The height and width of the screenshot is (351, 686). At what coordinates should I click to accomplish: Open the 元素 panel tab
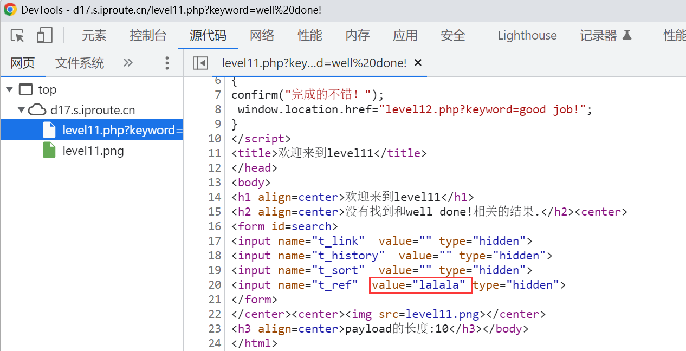(x=94, y=36)
